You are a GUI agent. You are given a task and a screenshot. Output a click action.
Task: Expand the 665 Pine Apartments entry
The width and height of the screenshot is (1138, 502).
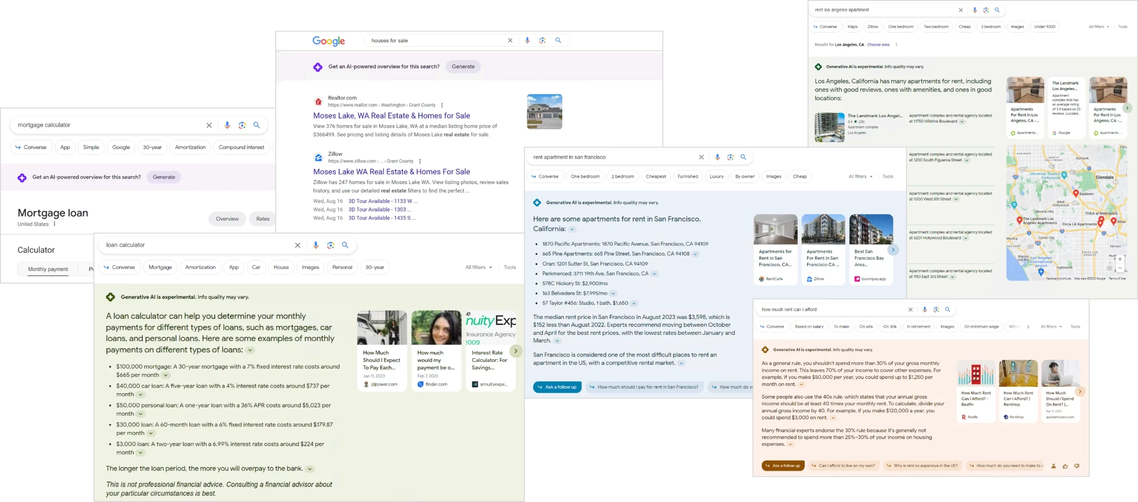[695, 254]
